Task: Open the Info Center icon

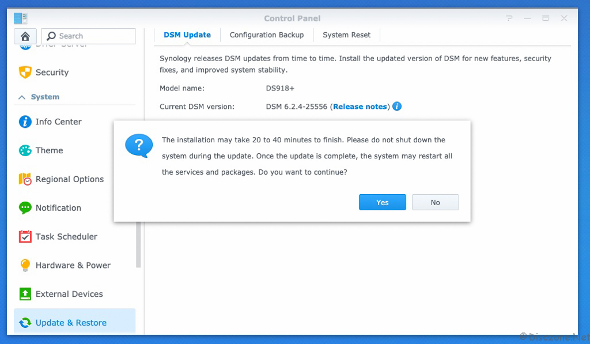Action: [25, 122]
